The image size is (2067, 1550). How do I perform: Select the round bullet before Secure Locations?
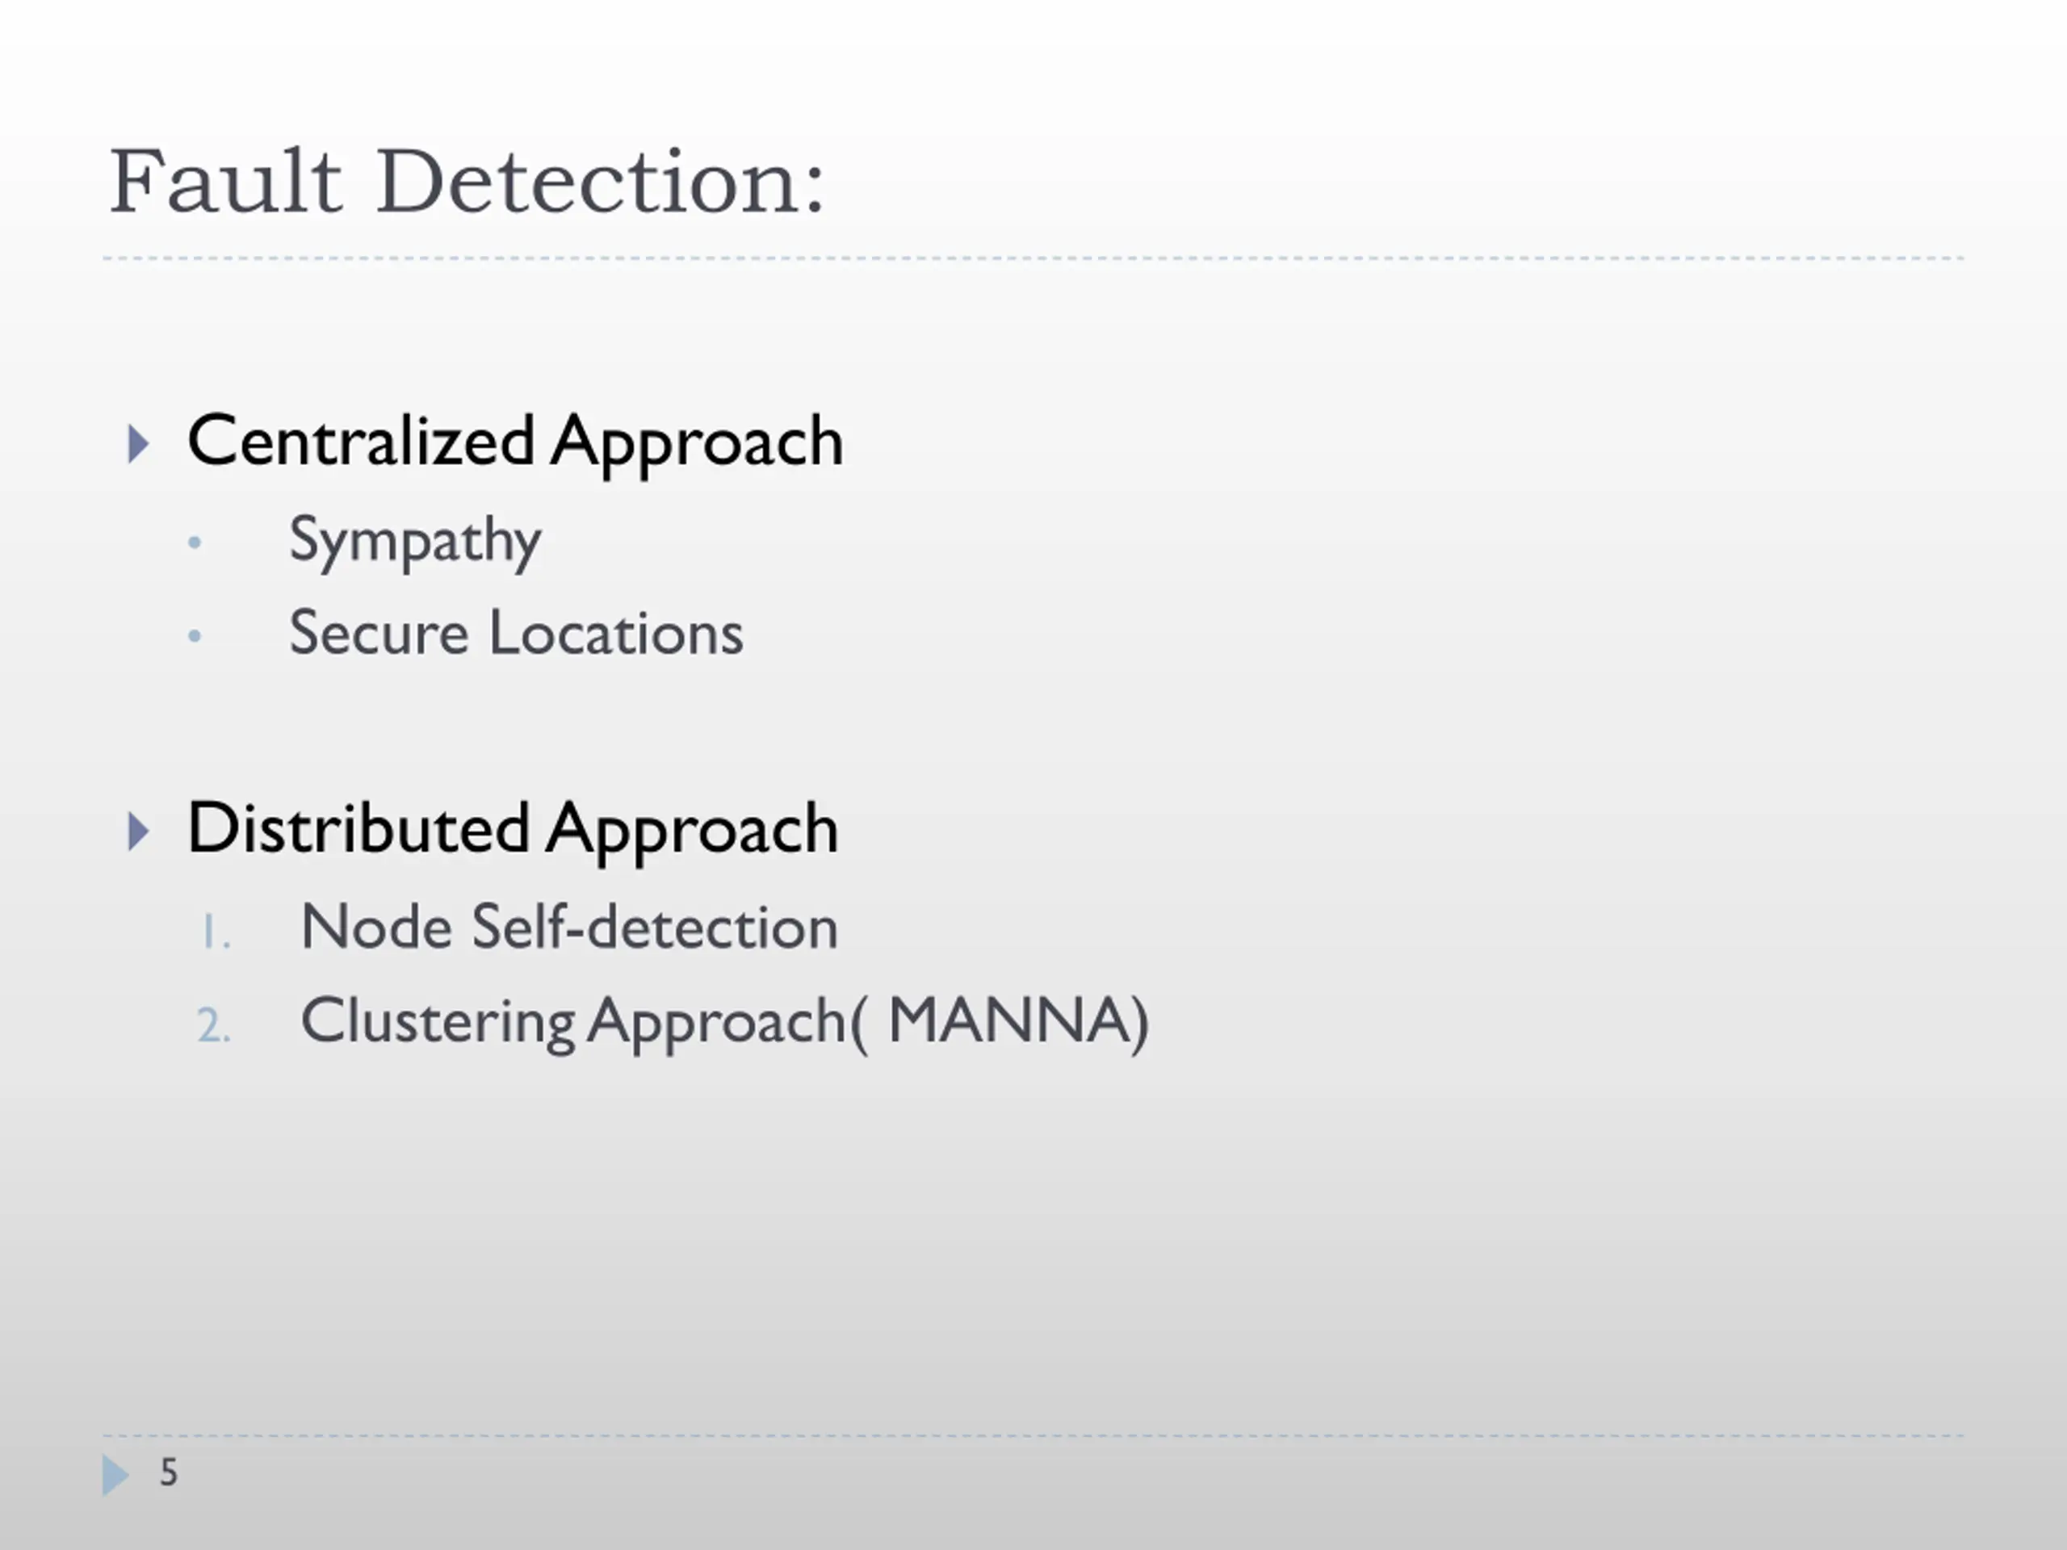[x=195, y=636]
